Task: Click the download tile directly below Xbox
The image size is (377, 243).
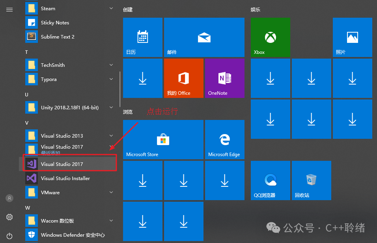Action: 271,78
